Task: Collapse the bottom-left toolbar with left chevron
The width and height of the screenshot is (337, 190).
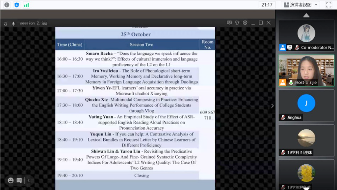Action: point(29,180)
